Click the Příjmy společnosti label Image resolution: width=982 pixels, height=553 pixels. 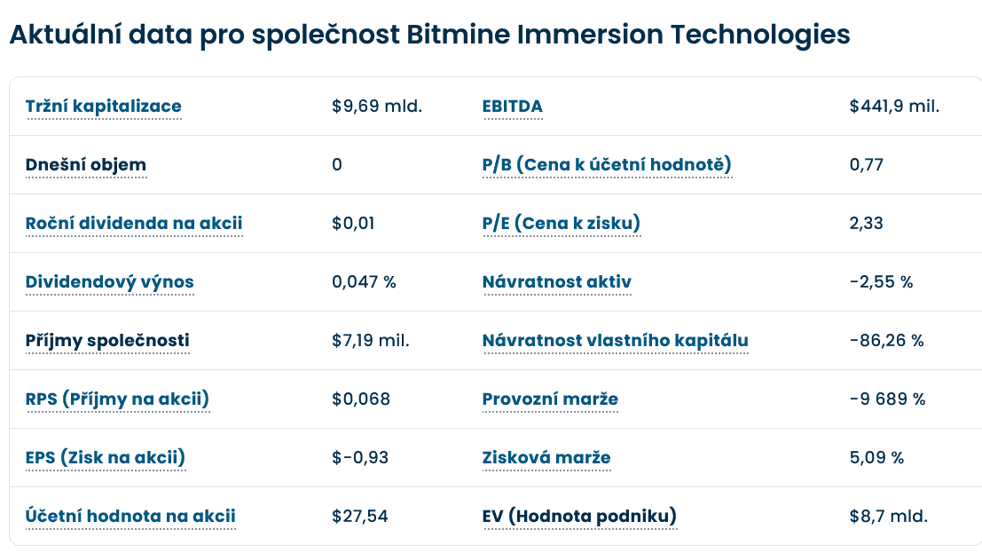(x=107, y=341)
